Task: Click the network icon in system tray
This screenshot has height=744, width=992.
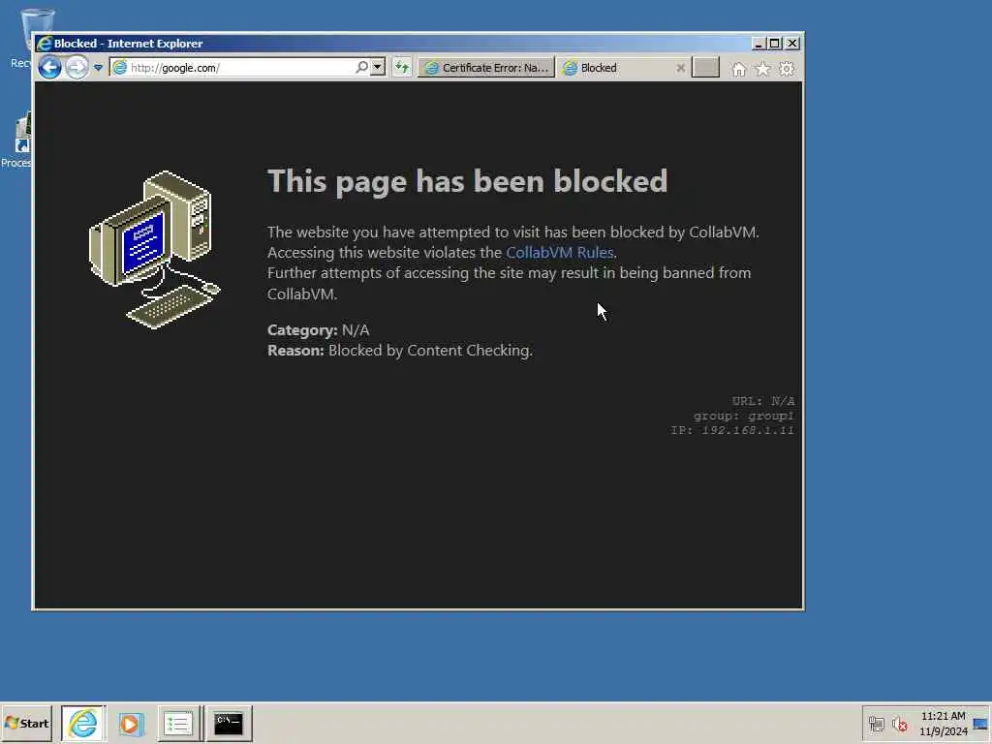Action: pos(876,724)
